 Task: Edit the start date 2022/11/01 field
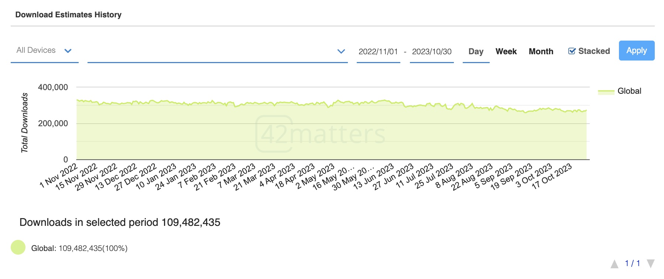378,52
